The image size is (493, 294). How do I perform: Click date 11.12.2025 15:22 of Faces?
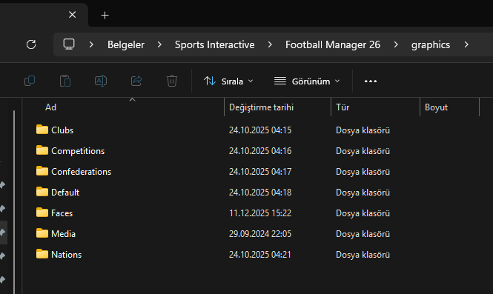pos(260,213)
